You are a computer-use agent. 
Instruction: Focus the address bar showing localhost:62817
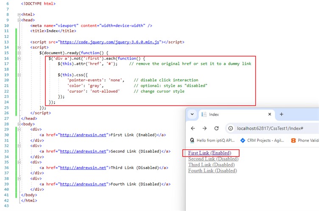[273, 128]
